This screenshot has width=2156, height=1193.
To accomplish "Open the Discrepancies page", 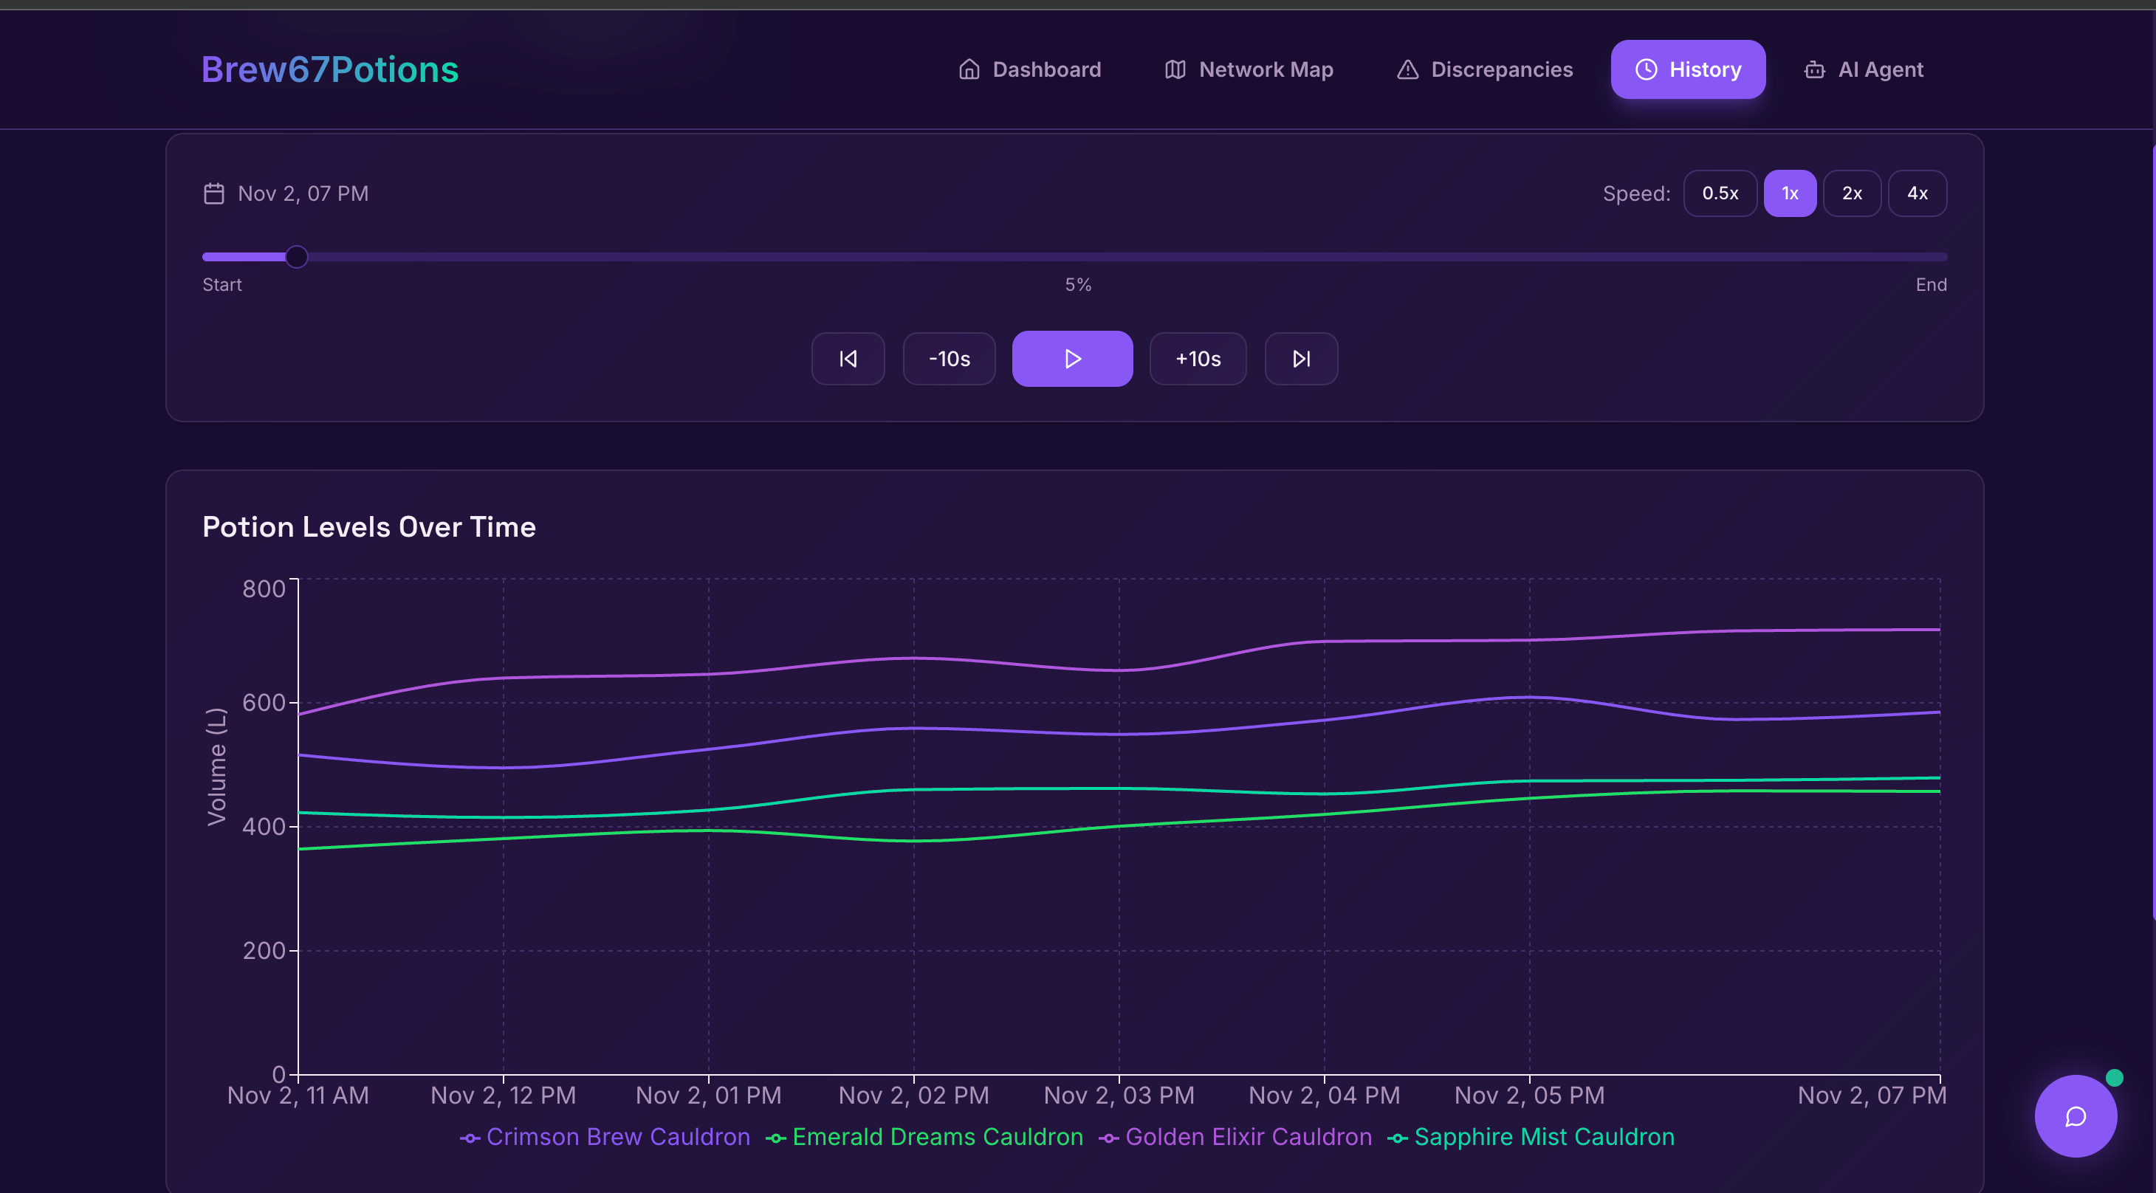I will point(1485,69).
